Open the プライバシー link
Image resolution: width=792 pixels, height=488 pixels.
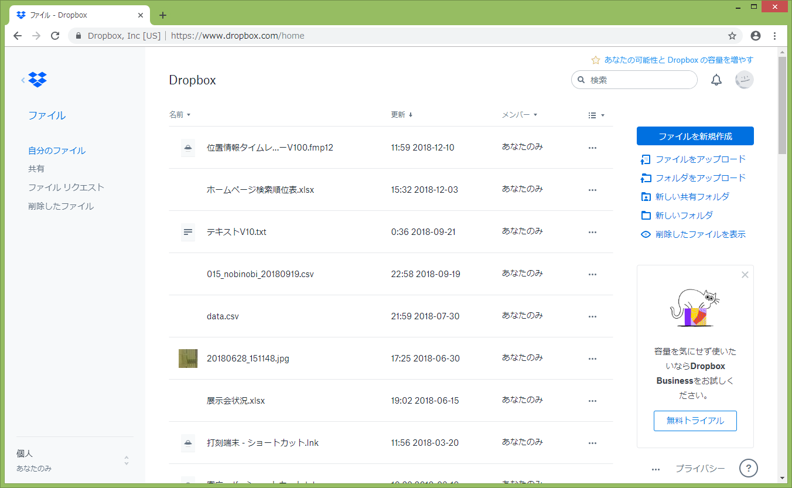(700, 469)
